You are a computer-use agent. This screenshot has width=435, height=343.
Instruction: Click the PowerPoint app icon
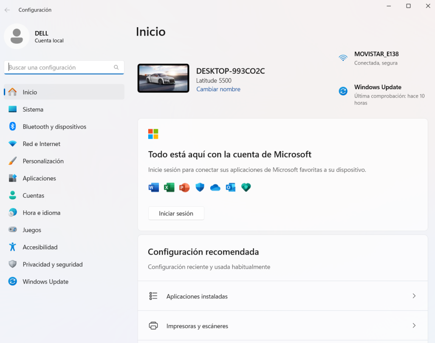coord(184,188)
